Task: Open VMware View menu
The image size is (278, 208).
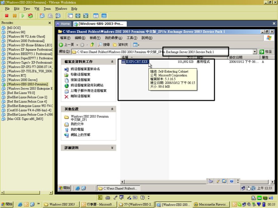Action: (x=27, y=8)
